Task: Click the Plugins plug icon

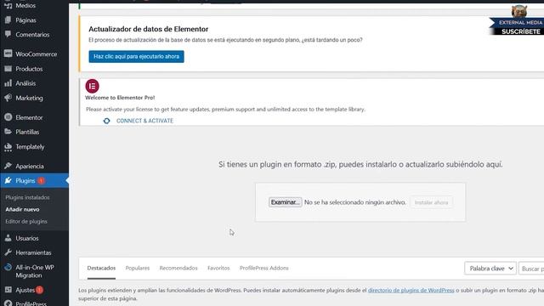Action: [8, 180]
